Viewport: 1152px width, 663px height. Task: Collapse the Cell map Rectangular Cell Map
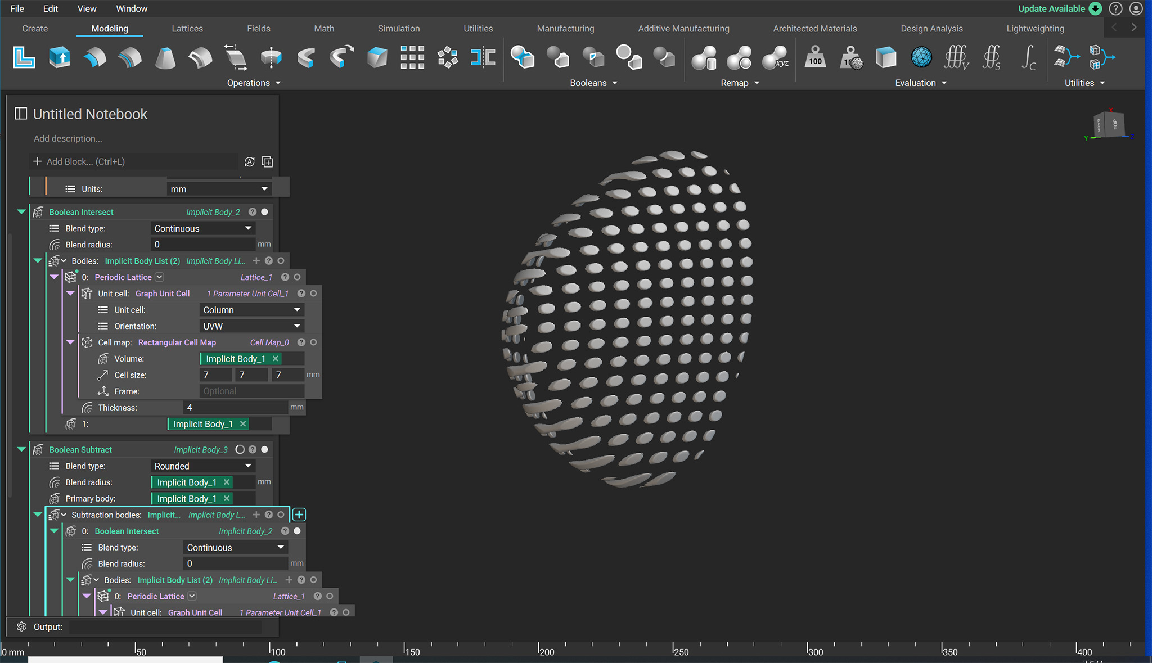click(x=70, y=342)
